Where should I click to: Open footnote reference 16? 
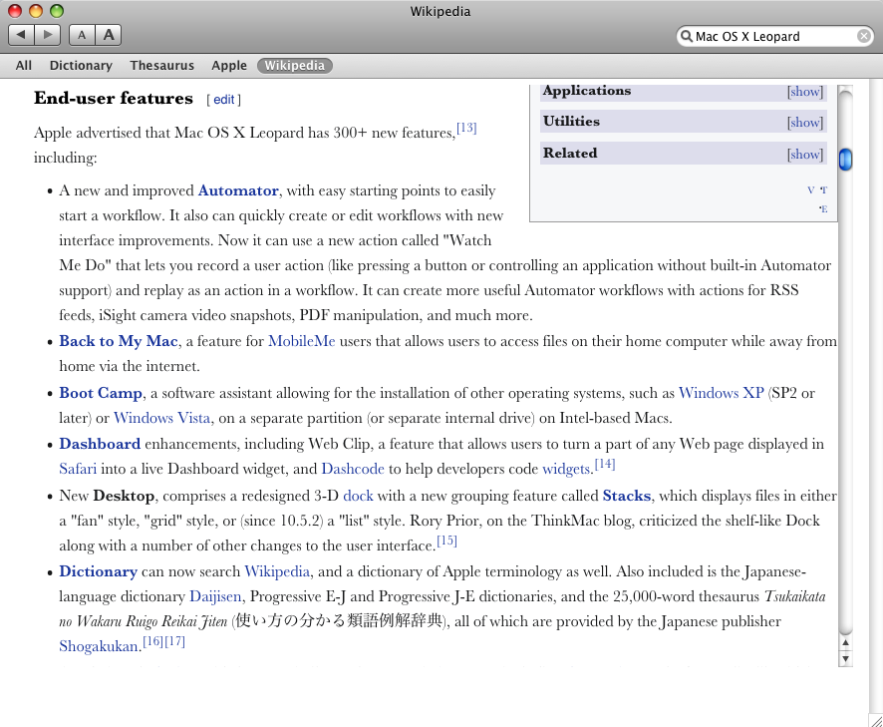click(152, 641)
